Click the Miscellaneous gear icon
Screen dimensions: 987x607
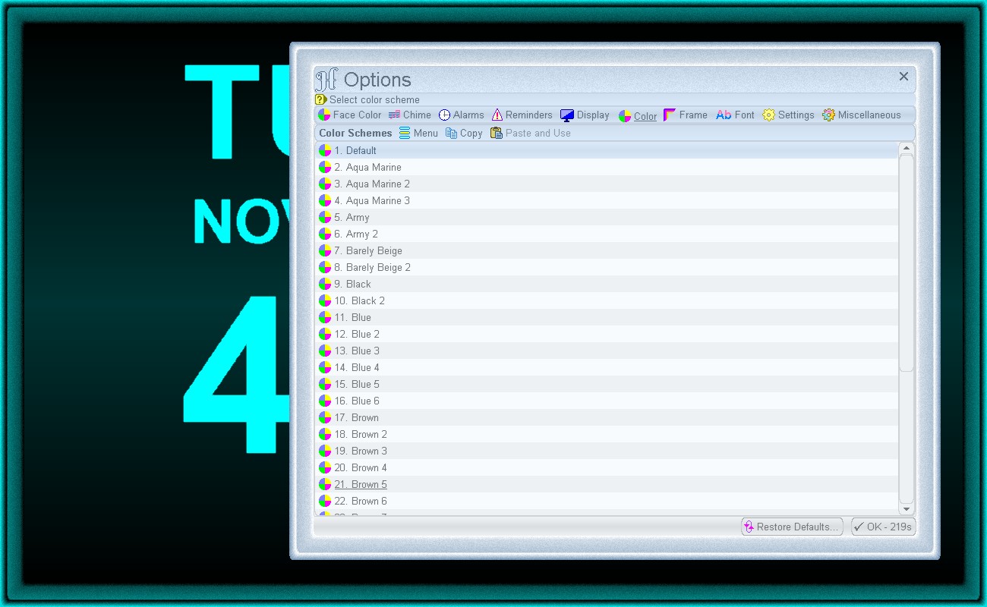click(829, 115)
